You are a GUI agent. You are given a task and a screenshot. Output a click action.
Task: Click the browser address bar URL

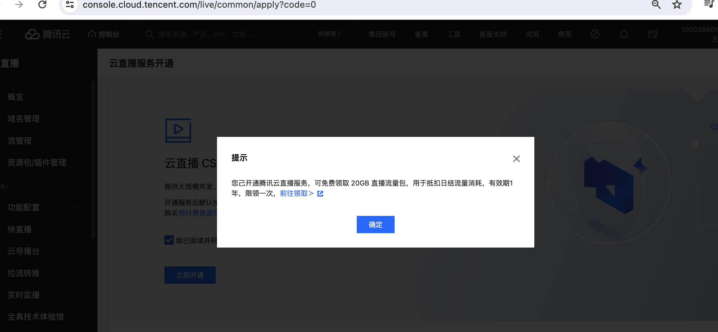pos(199,5)
